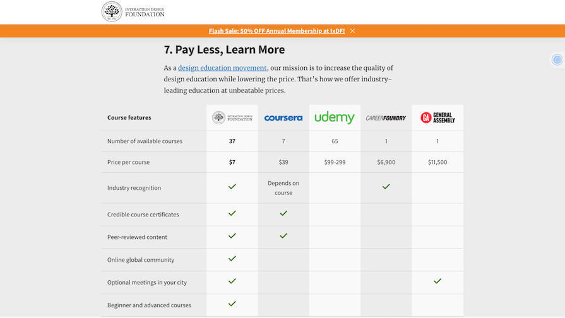Image resolution: width=565 pixels, height=318 pixels.
Task: Click IxDF's Industry recognition checkmark
Action: 232,187
